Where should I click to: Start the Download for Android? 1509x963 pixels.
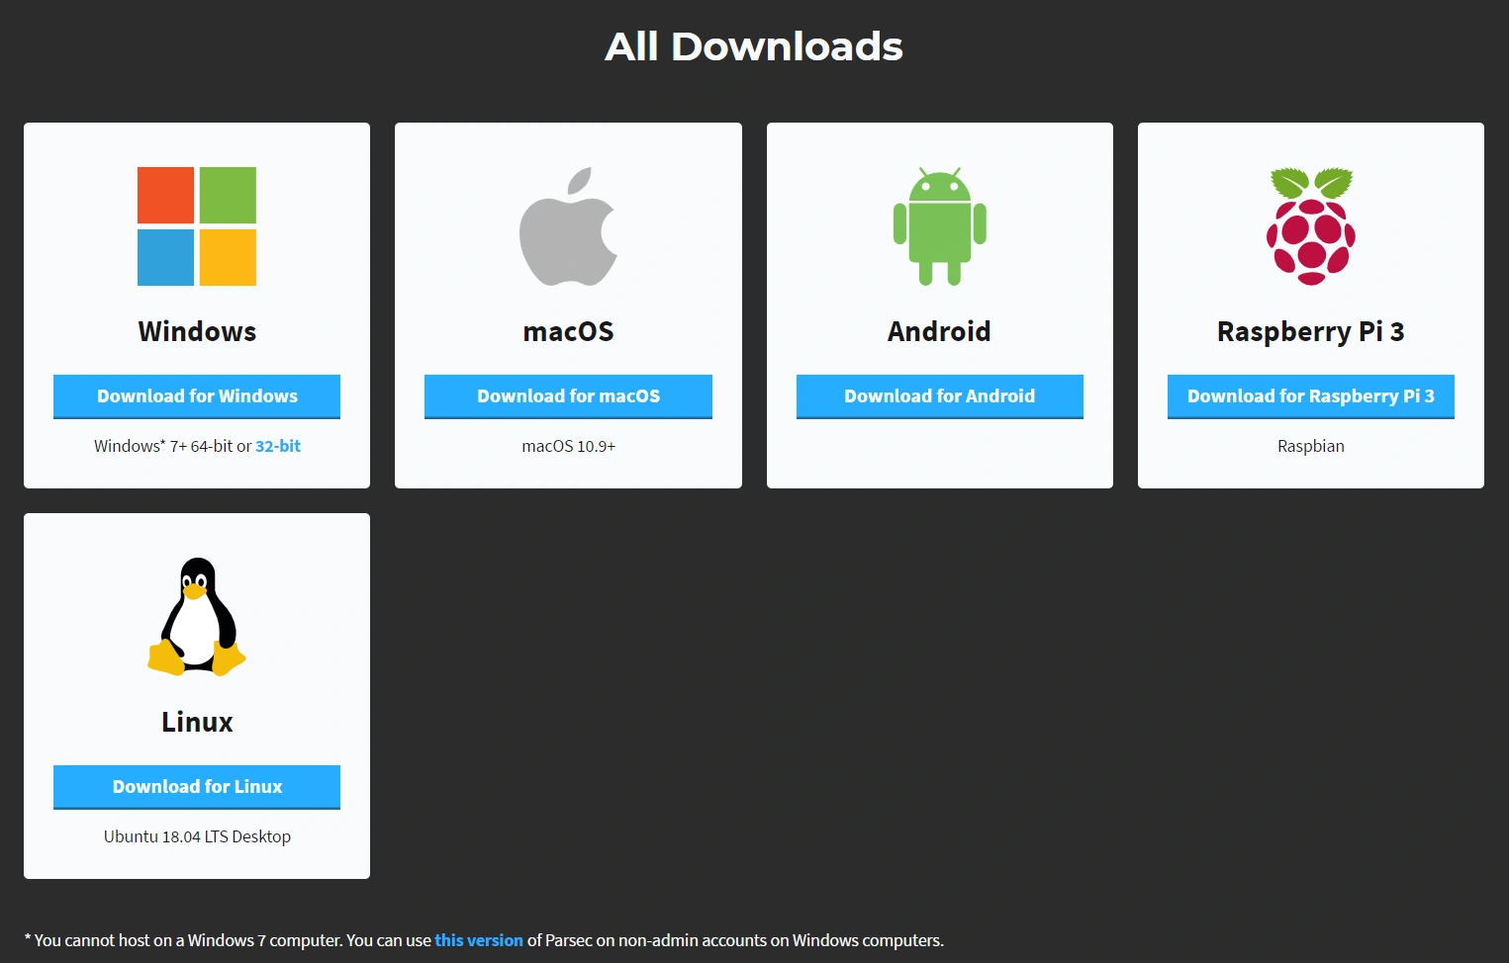coord(939,395)
